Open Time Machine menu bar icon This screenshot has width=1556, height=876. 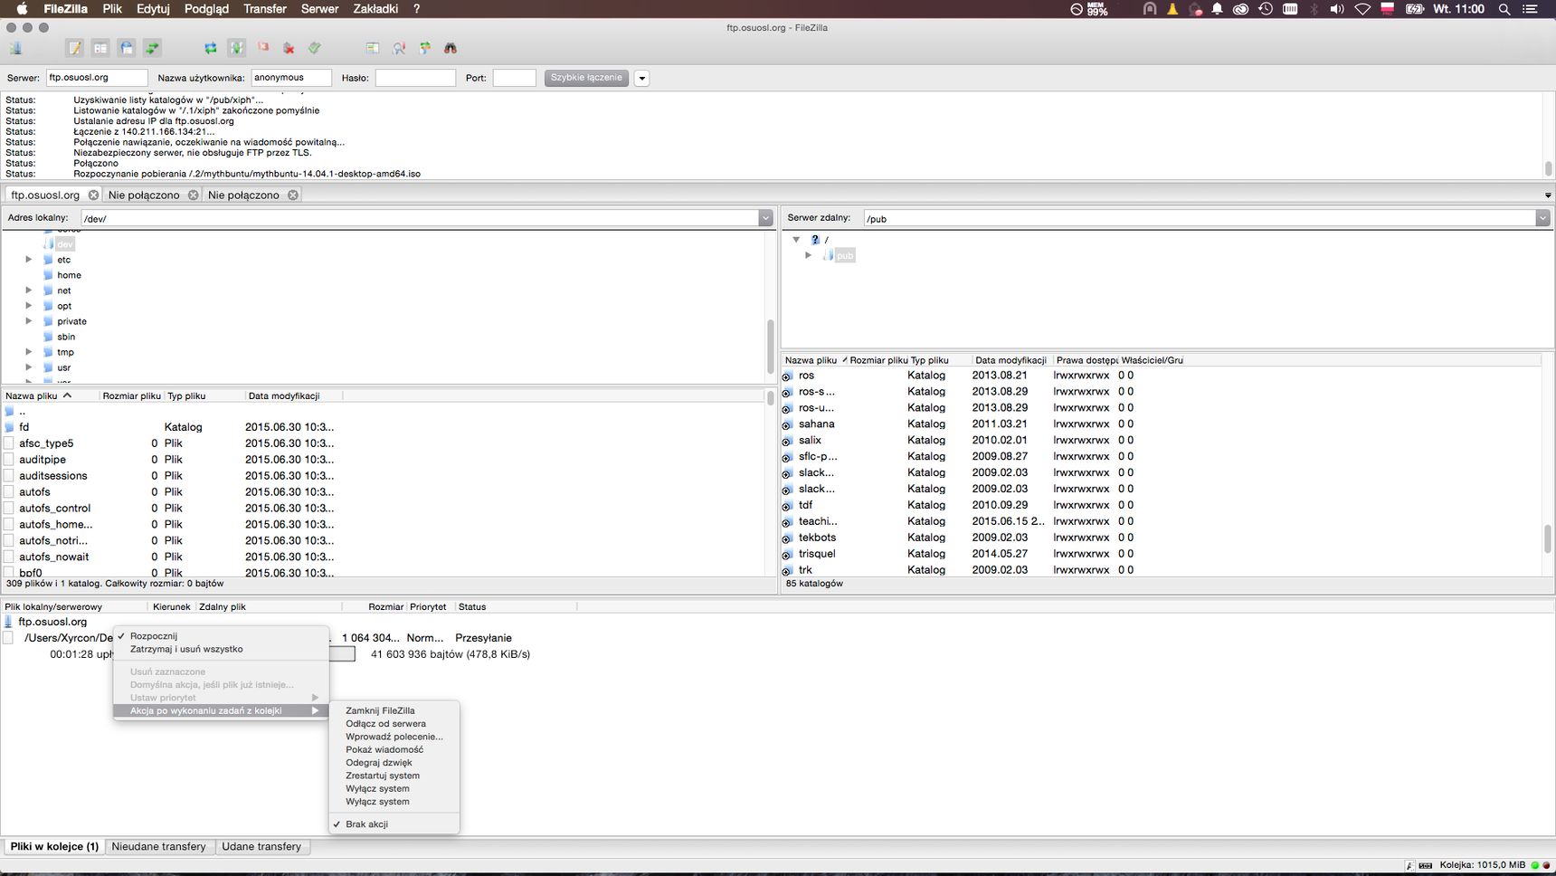1266,9
